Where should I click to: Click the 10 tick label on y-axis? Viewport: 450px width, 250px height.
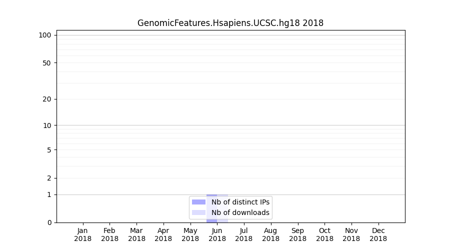[x=46, y=125]
